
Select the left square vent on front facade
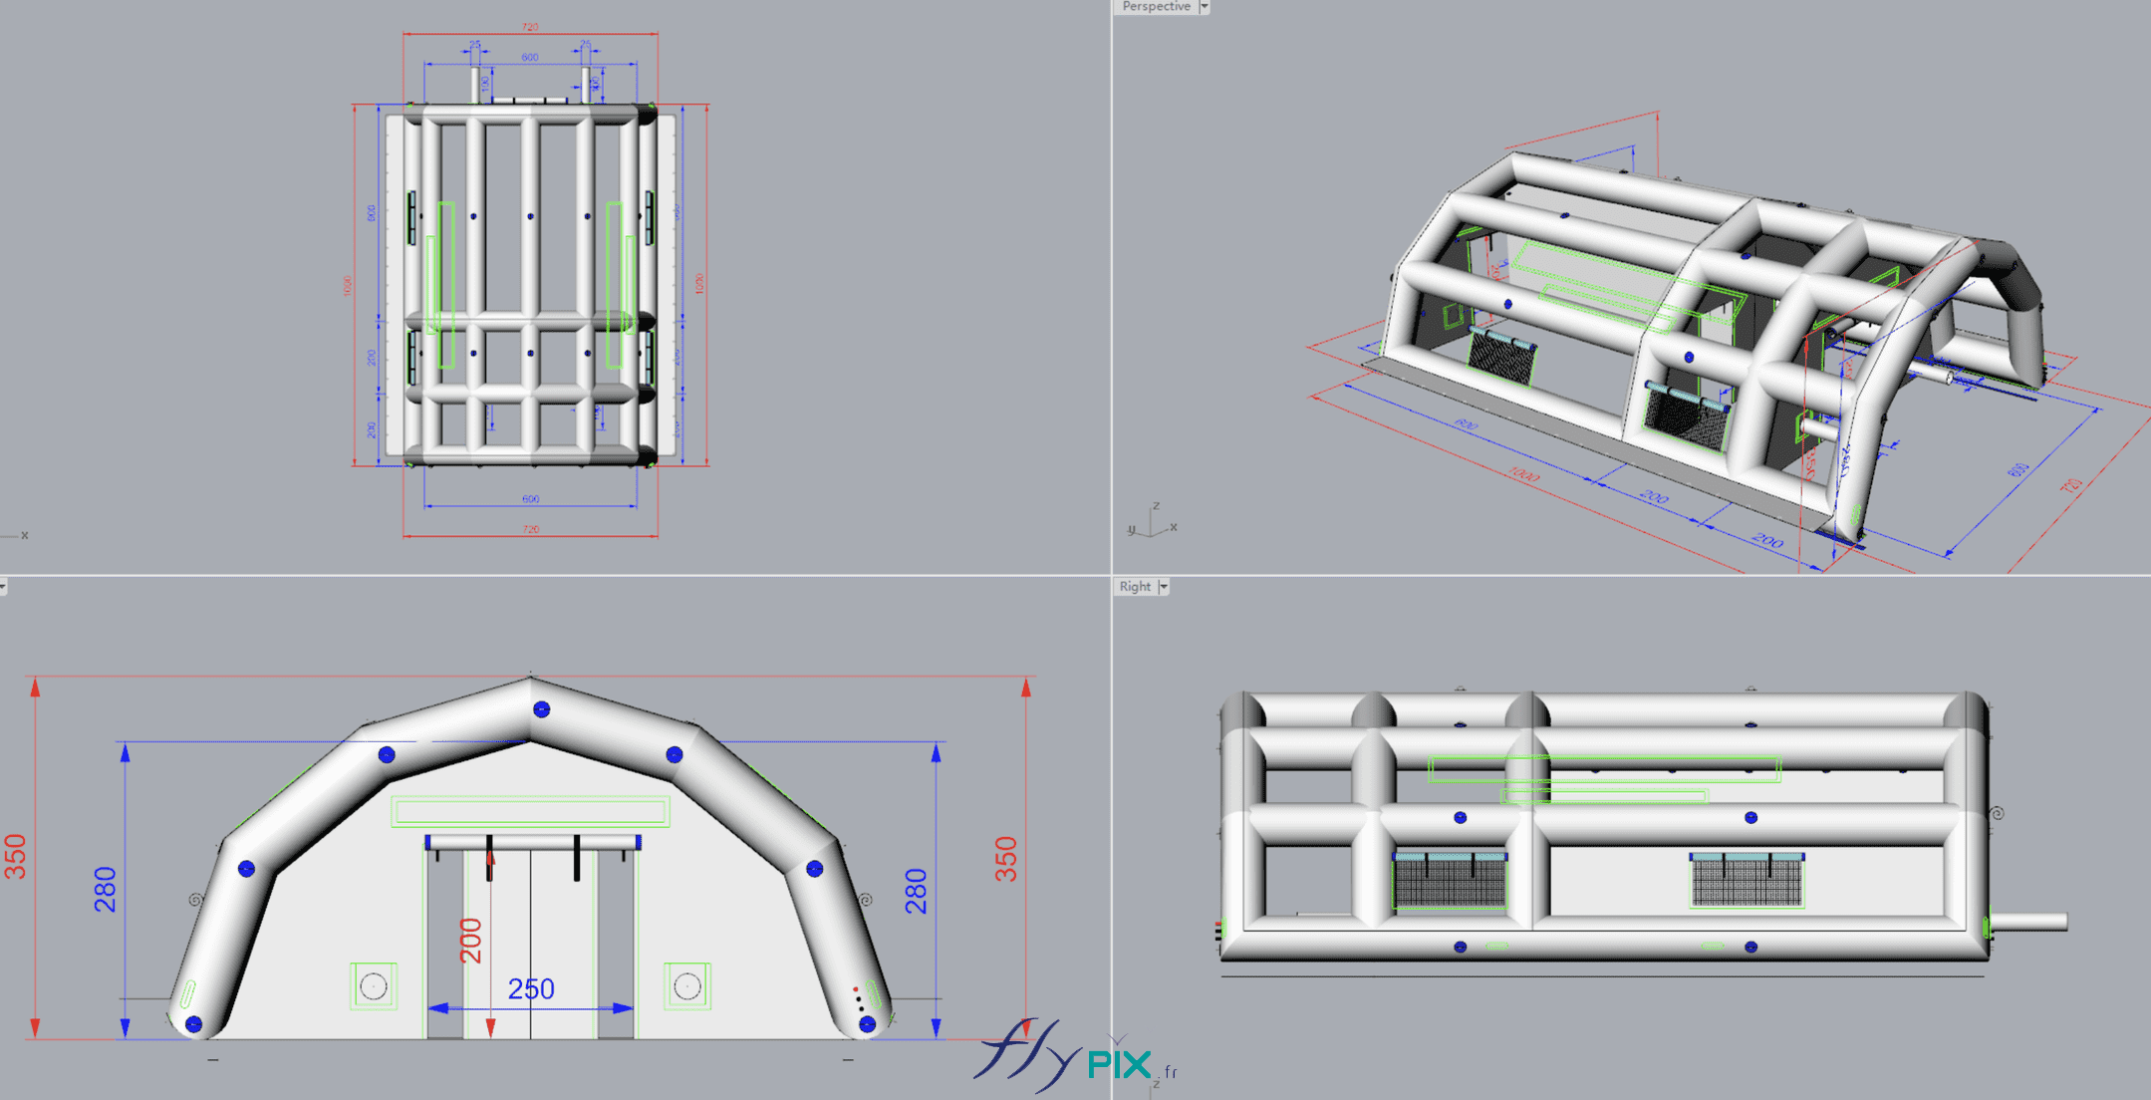point(374,986)
